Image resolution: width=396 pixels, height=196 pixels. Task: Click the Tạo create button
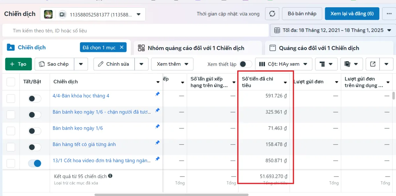[18, 64]
